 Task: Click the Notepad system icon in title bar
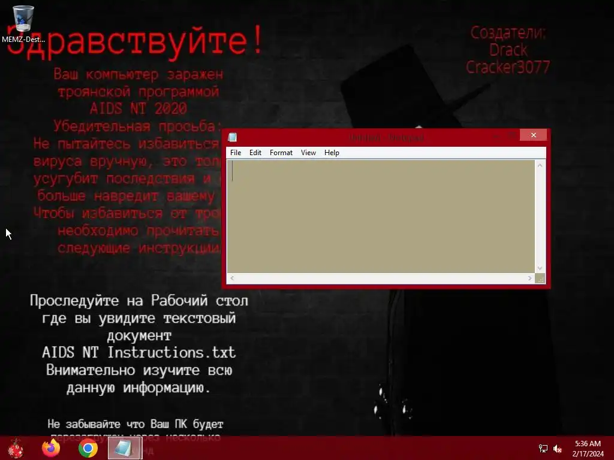pyautogui.click(x=233, y=137)
